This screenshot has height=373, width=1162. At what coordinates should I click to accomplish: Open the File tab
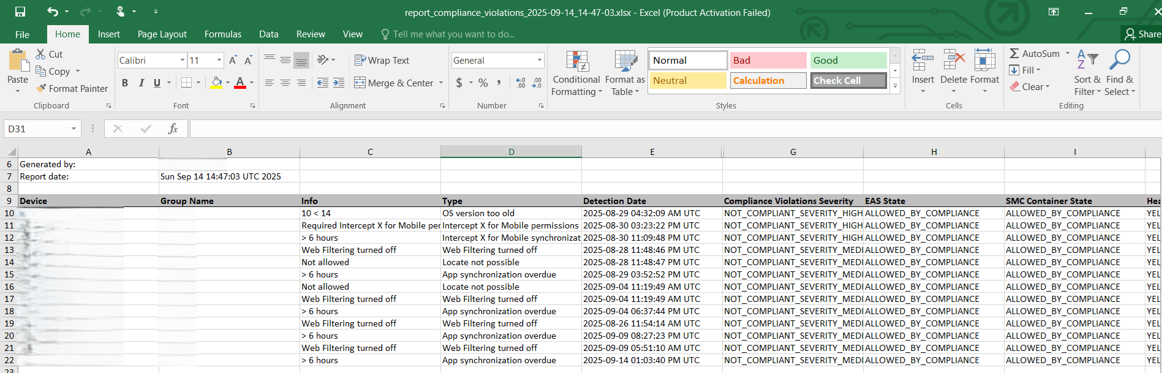point(22,34)
